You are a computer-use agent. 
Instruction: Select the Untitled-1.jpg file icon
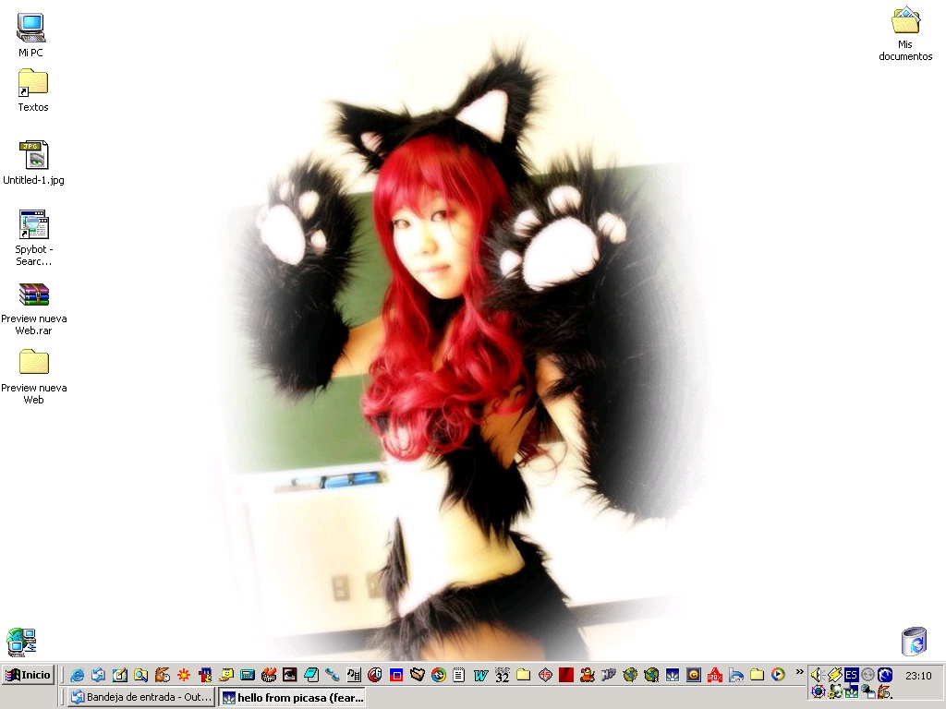(x=34, y=162)
